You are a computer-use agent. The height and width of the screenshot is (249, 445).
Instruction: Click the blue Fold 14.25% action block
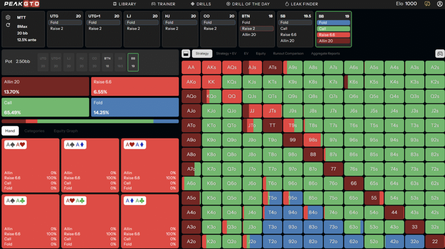tap(135, 107)
